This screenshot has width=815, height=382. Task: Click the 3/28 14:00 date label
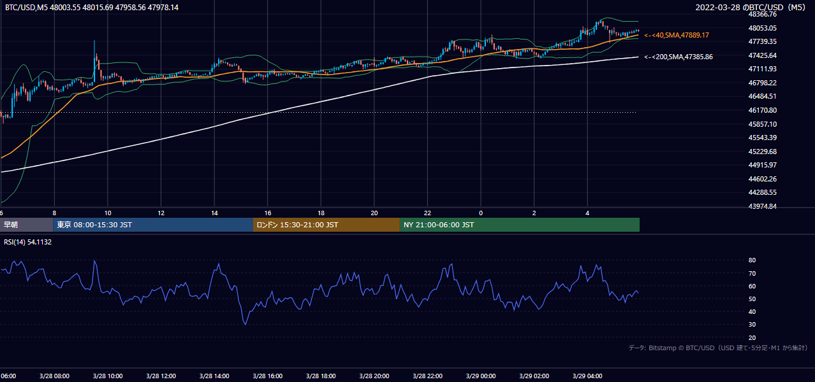[x=215, y=376]
